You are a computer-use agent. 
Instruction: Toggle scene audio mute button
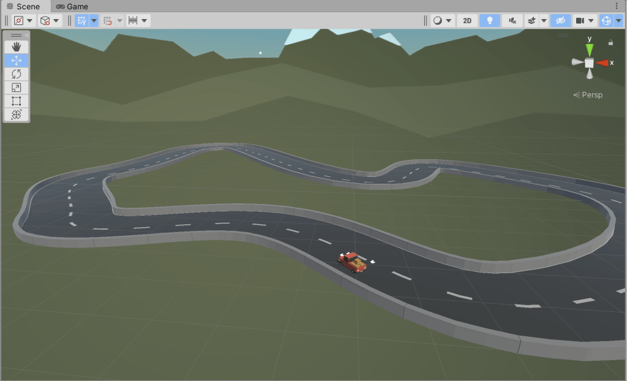pyautogui.click(x=512, y=21)
